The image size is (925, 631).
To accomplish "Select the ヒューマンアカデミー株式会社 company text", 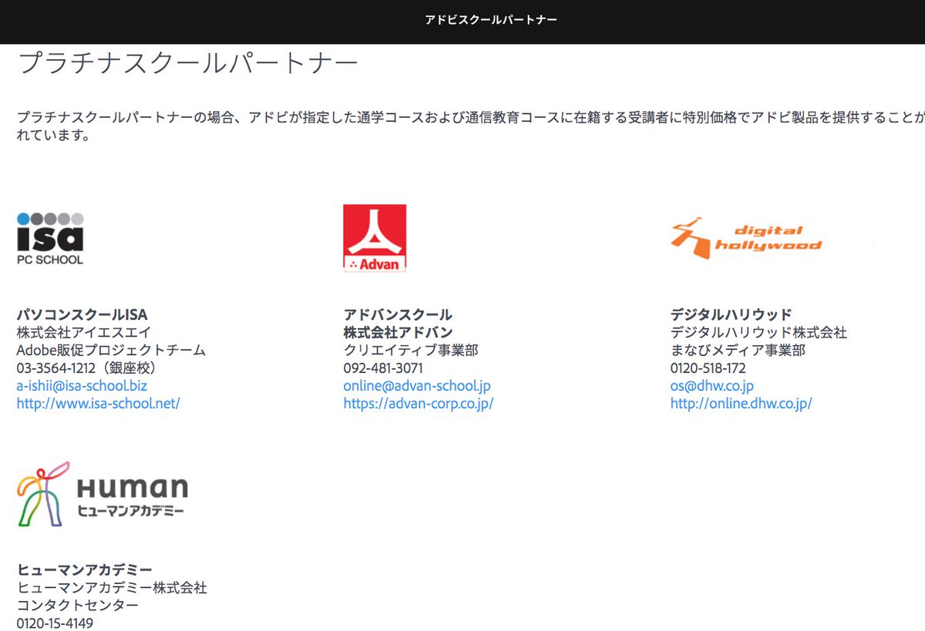I will click(x=112, y=588).
